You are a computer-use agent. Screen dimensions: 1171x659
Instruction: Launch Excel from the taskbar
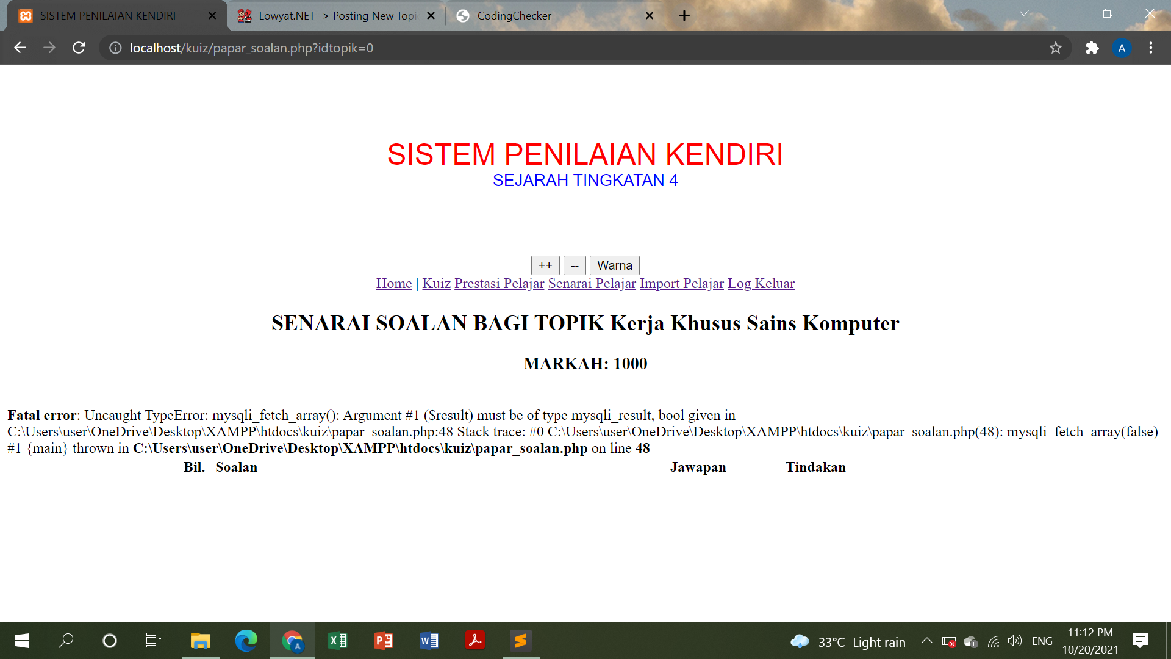tap(337, 641)
